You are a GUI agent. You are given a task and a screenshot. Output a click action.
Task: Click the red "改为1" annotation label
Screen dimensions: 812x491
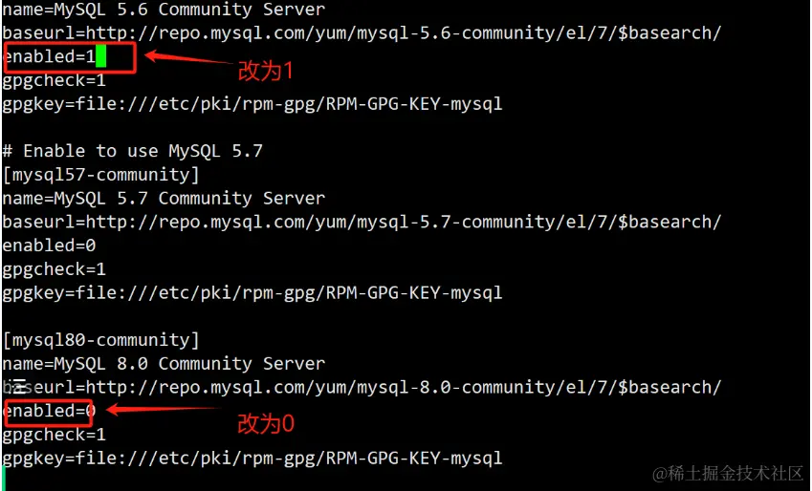[x=265, y=71]
